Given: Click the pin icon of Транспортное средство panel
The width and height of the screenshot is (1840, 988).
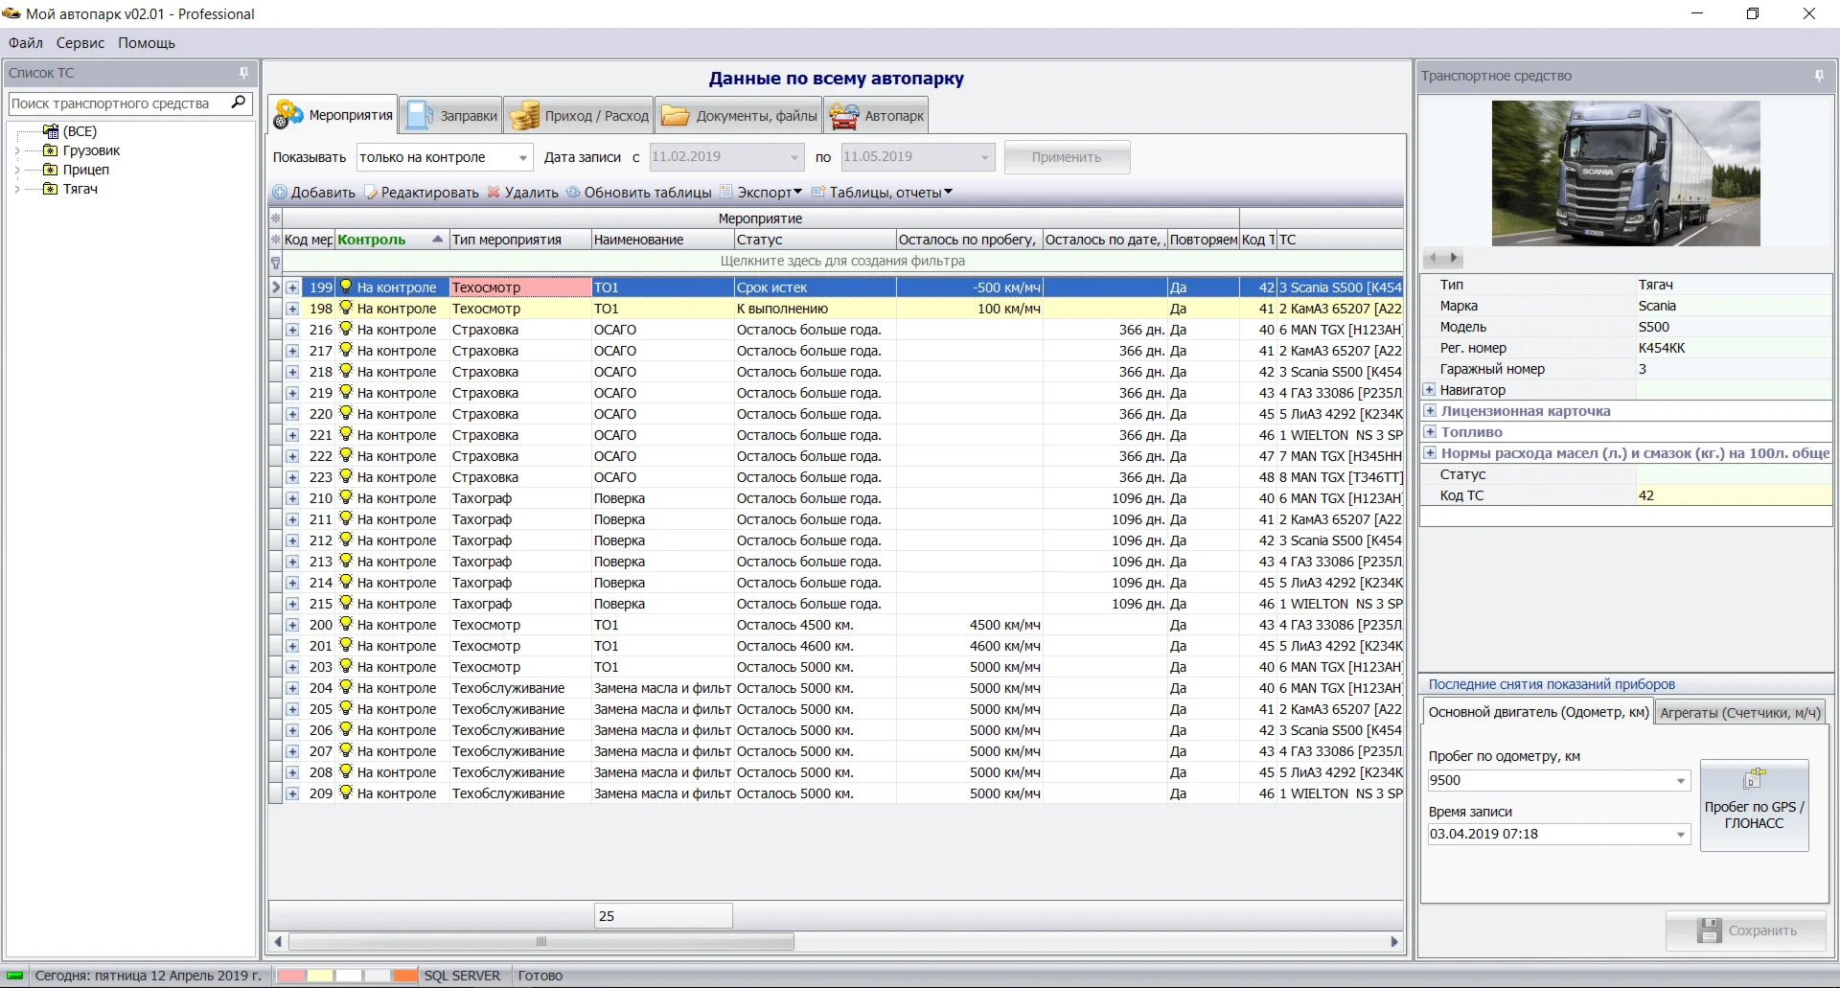Looking at the screenshot, I should (x=1819, y=76).
